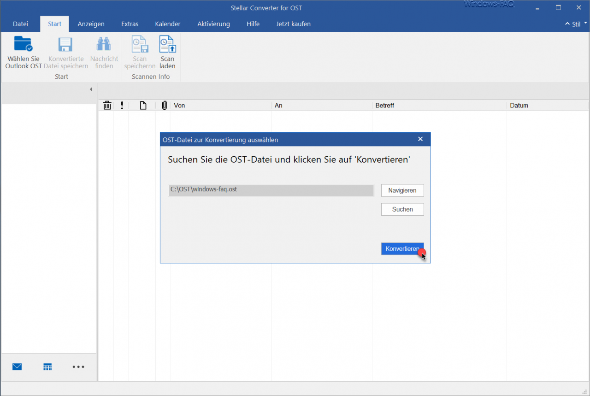
Task: Minimize the Stellar Converter window
Action: coord(537,8)
